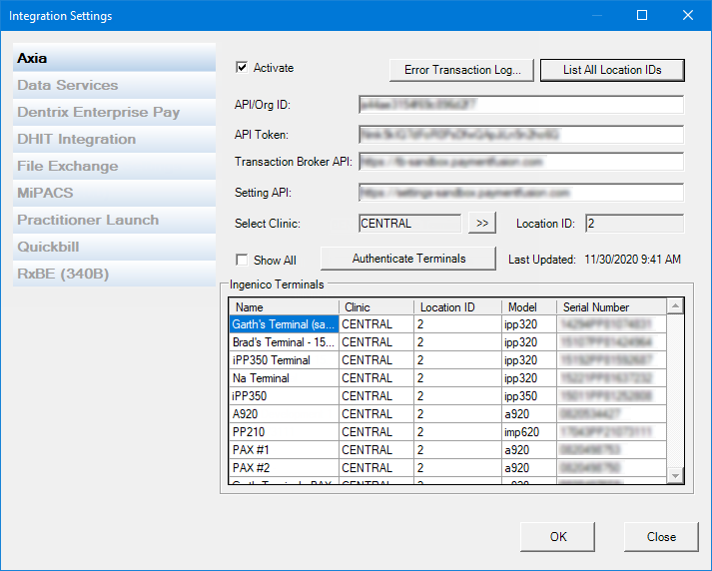Click Authenticate Terminals button

[408, 259]
